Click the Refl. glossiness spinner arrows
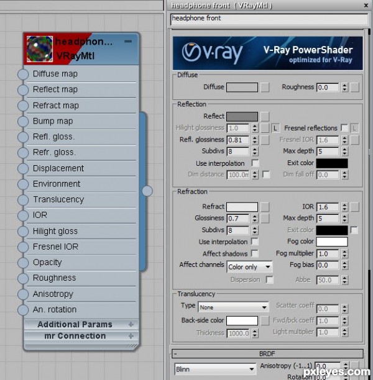373x380 pixels. (x=254, y=140)
